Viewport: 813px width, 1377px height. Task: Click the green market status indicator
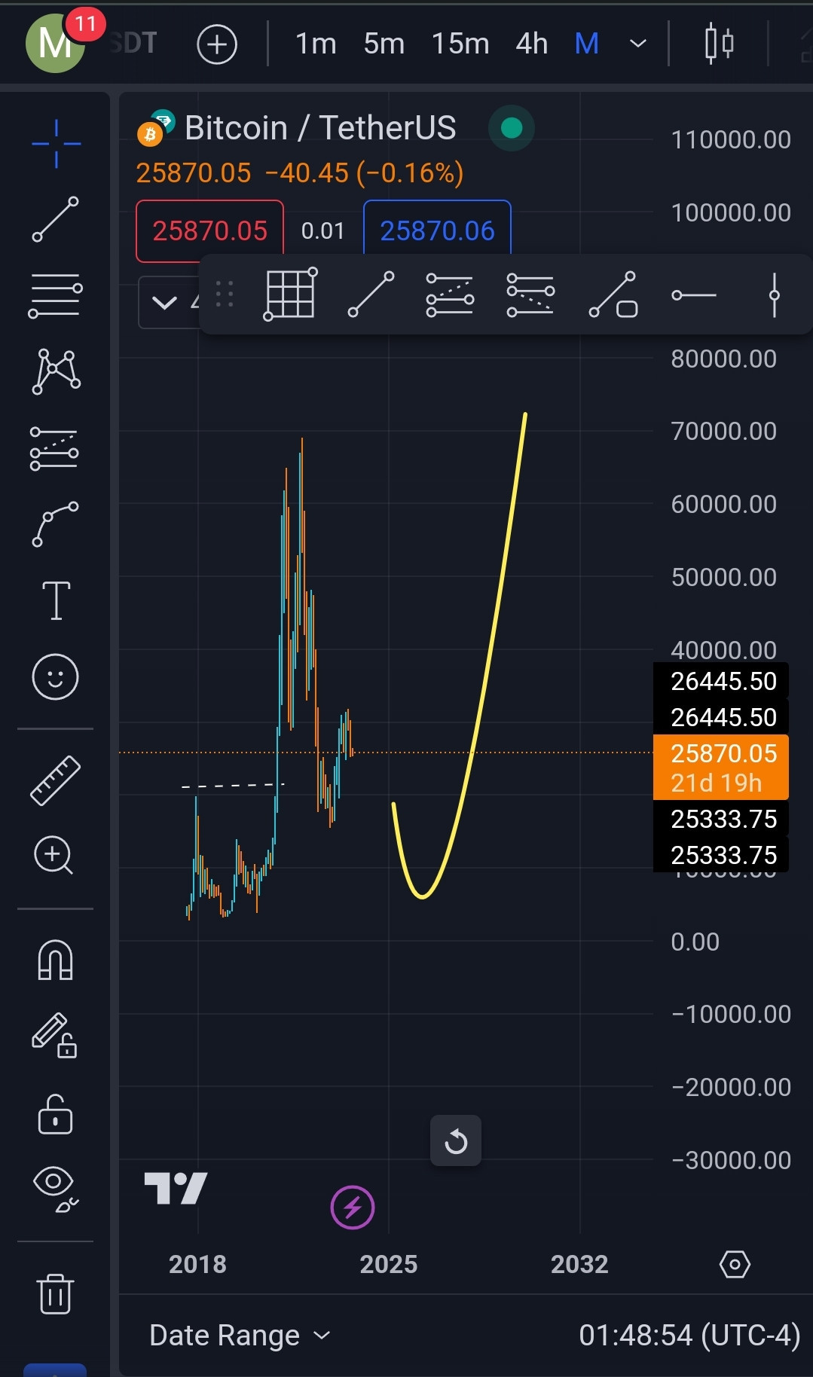pyautogui.click(x=512, y=128)
